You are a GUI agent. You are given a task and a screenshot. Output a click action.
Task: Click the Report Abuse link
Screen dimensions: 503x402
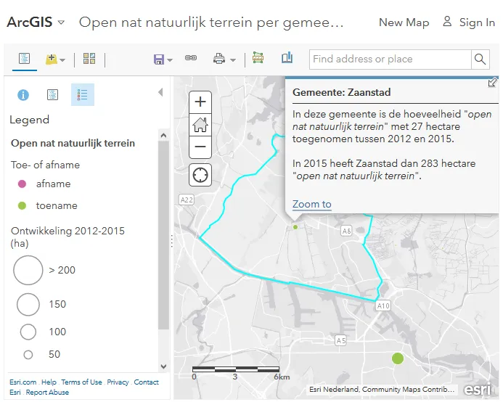pos(47,392)
